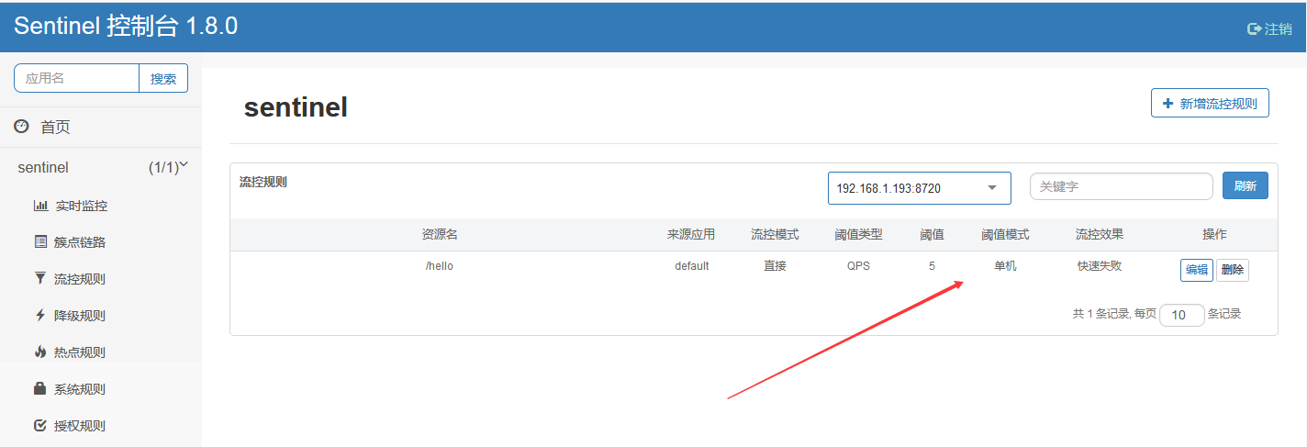Click the 流控效果 column header
The image size is (1307, 447).
click(1100, 235)
